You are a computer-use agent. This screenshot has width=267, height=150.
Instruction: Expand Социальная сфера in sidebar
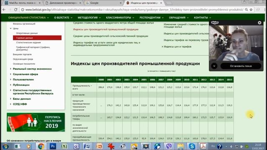tap(10, 74)
